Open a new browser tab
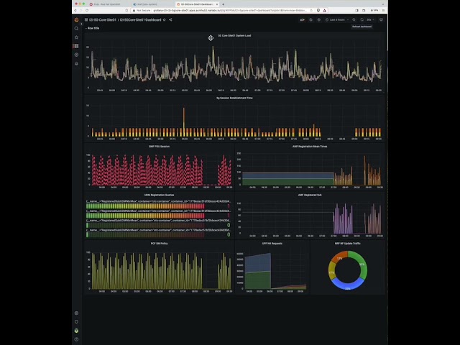 (x=223, y=4)
